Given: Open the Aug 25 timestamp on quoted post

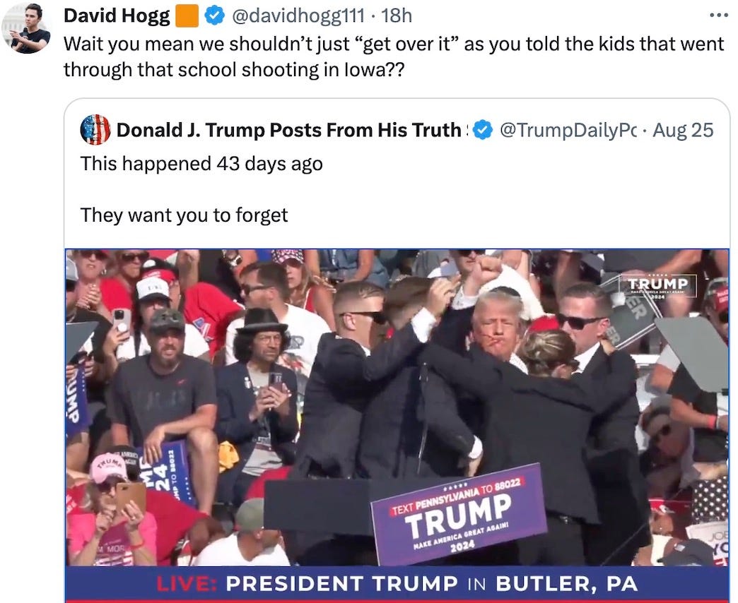Looking at the screenshot, I should [683, 130].
